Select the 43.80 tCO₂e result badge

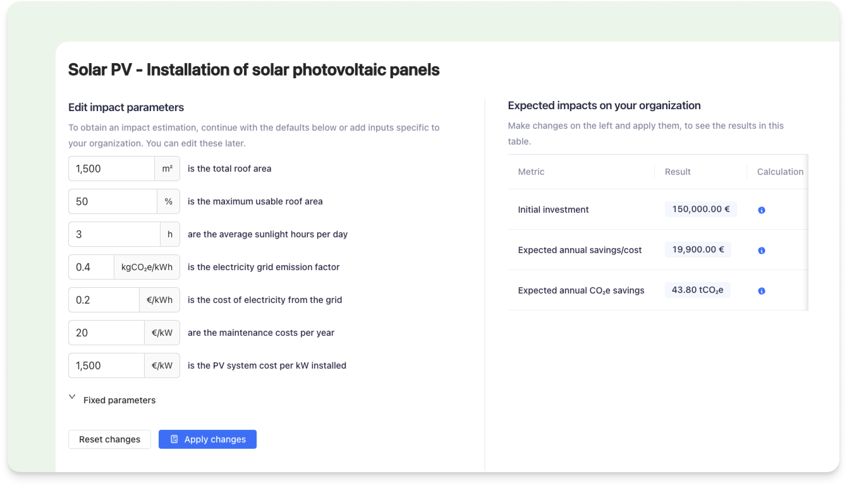[x=697, y=290]
